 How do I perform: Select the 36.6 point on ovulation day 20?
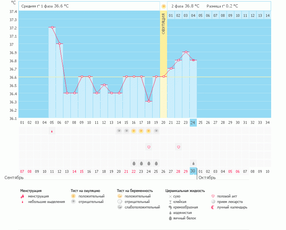coord(164,76)
